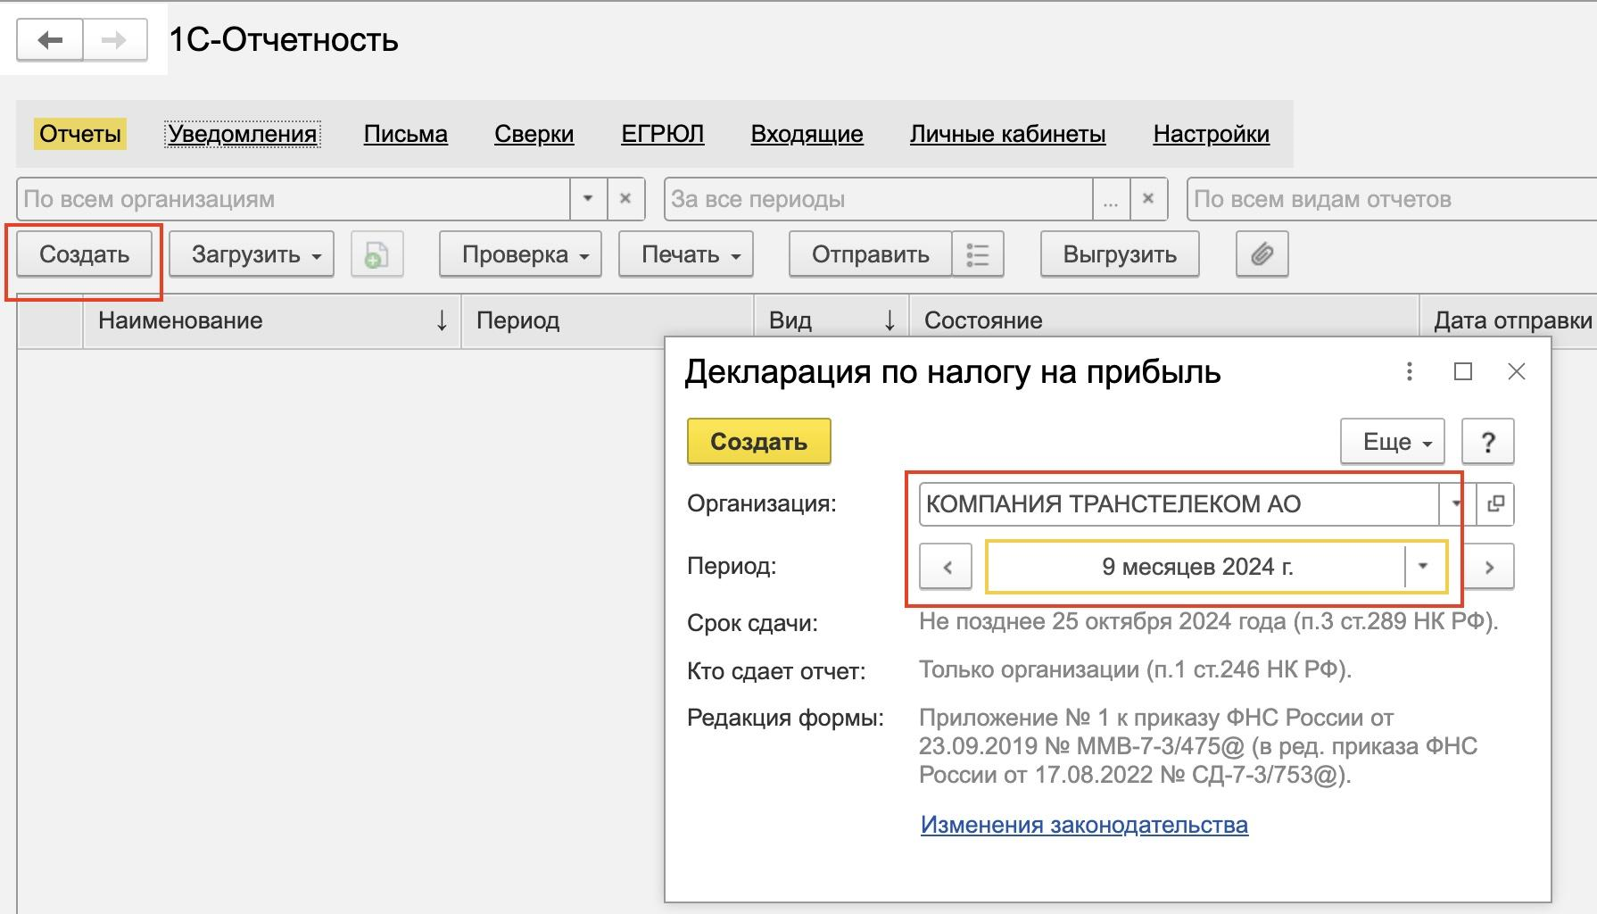
Task: Click the Отправить button
Action: (x=871, y=254)
